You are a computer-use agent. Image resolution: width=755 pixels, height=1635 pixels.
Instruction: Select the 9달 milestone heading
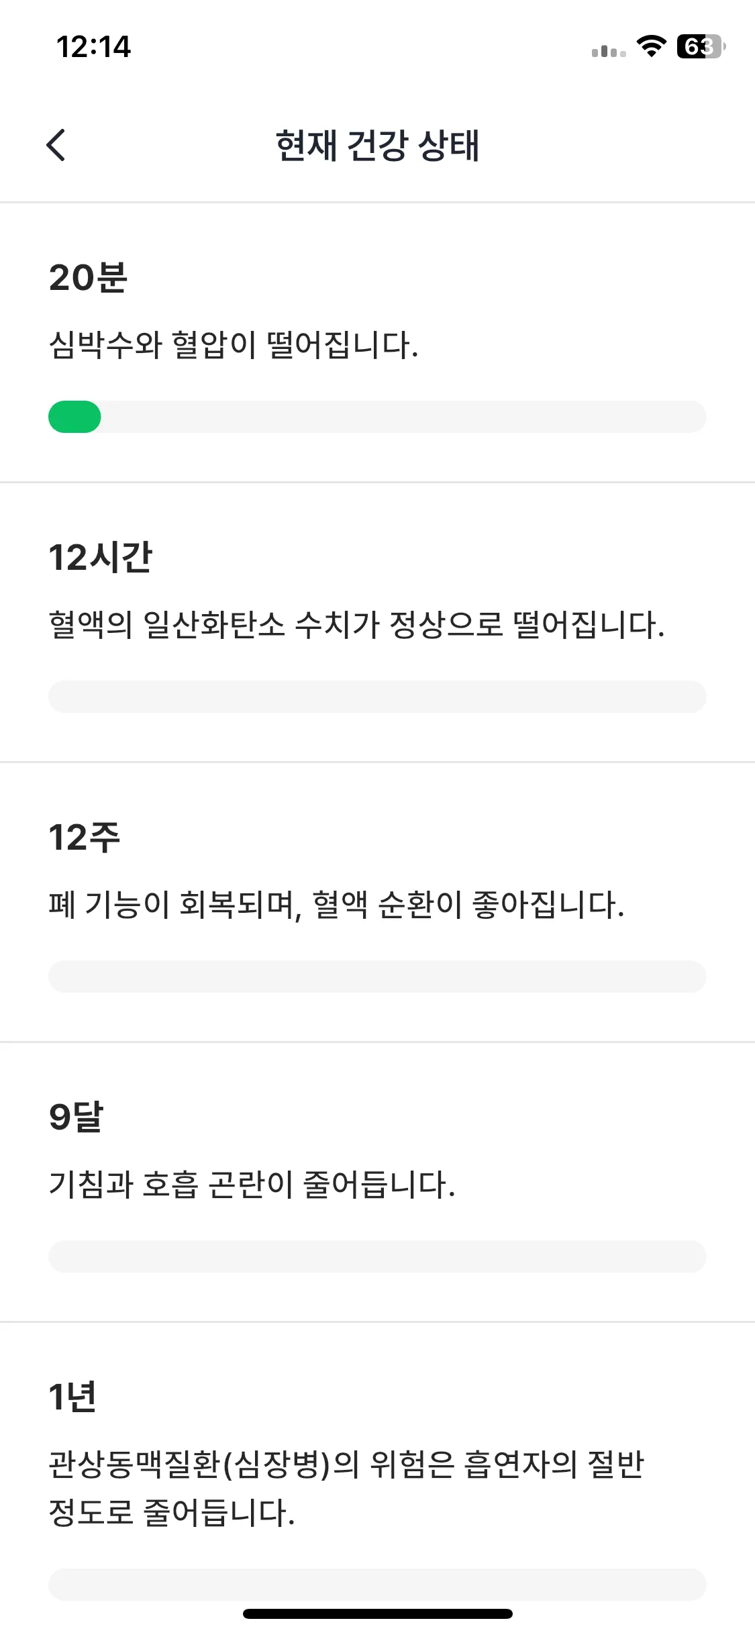coord(76,1118)
